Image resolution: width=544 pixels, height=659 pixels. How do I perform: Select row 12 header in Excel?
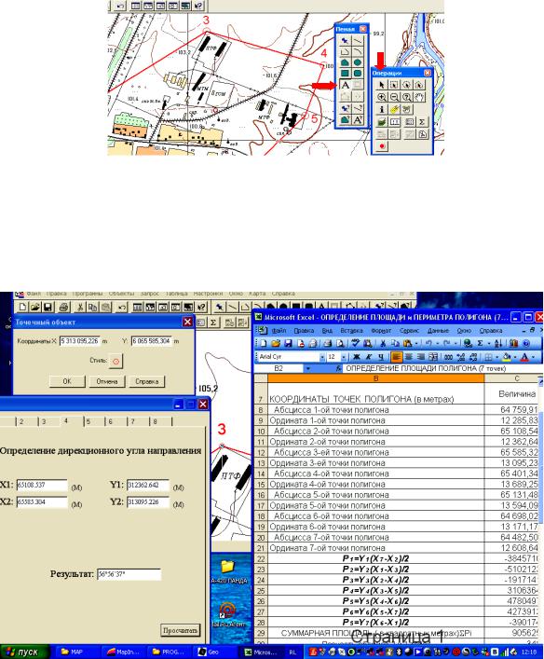261,453
